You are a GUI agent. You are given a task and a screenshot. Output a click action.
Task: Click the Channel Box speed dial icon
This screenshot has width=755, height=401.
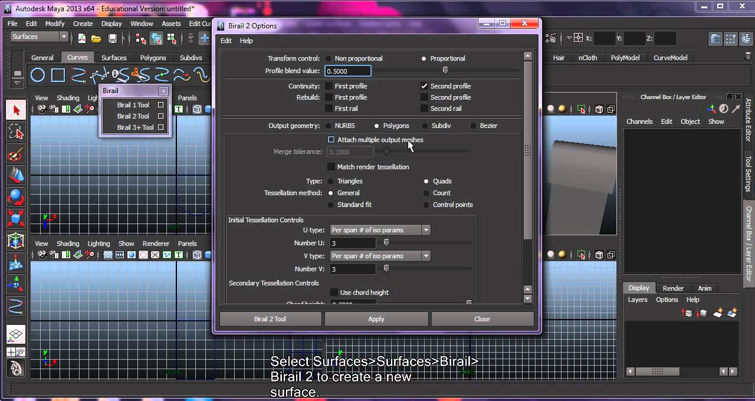point(724,109)
